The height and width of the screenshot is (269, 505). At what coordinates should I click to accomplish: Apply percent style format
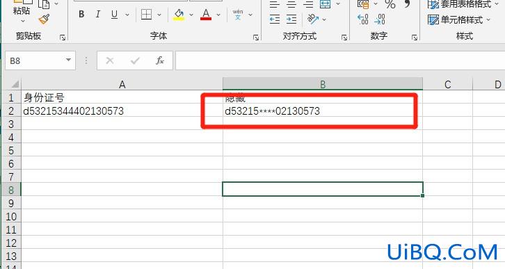tap(390, 4)
